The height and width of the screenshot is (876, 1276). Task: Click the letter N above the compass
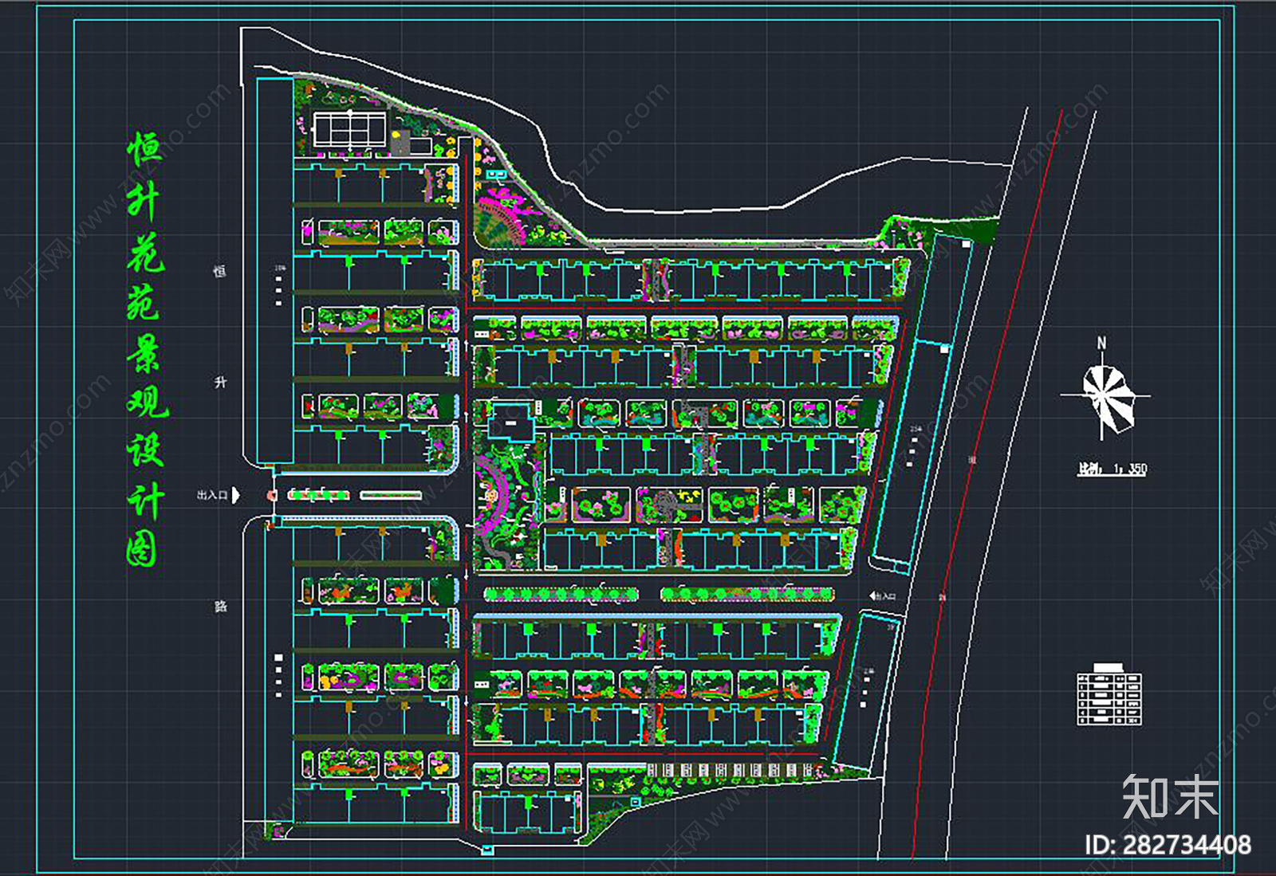(x=1101, y=343)
